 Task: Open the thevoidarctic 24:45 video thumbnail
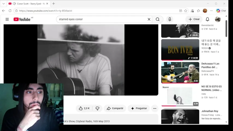point(180,31)
